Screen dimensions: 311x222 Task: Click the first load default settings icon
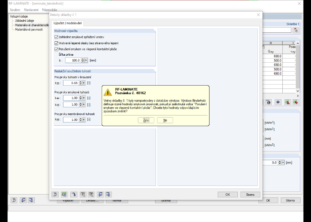coord(83,195)
